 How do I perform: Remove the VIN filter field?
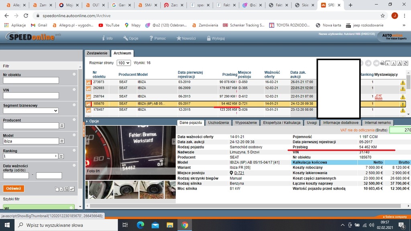74,90
